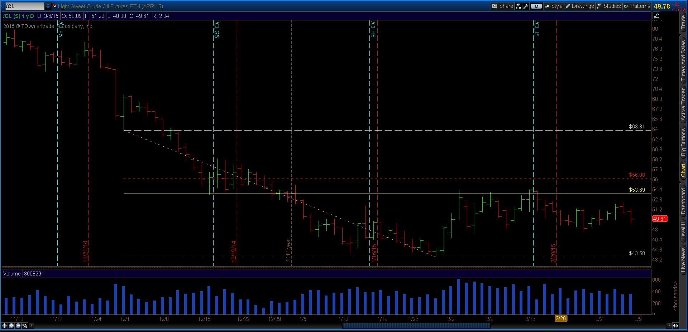Click the /CLH5 contract roll marker
The height and width of the screenshot is (332, 688).
tap(373, 29)
